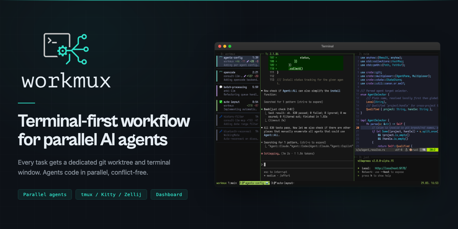Click the agent prompt input line

tap(307, 164)
